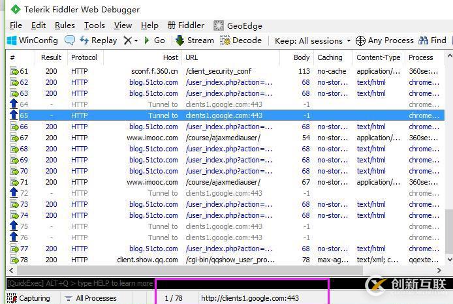
Task: Click /client_security_conf URL in session 61
Action: coord(219,71)
